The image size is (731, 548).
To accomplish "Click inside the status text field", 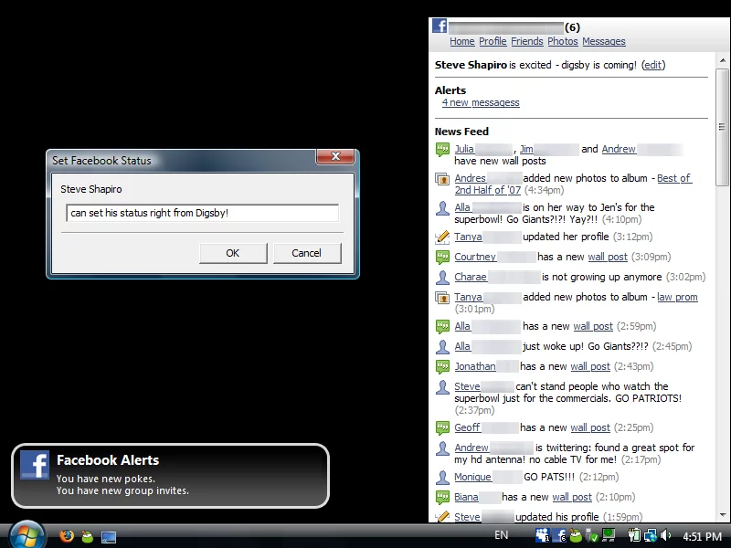I will pyautogui.click(x=202, y=212).
